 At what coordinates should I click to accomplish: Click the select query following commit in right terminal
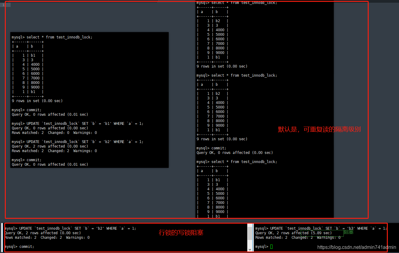click(237, 162)
